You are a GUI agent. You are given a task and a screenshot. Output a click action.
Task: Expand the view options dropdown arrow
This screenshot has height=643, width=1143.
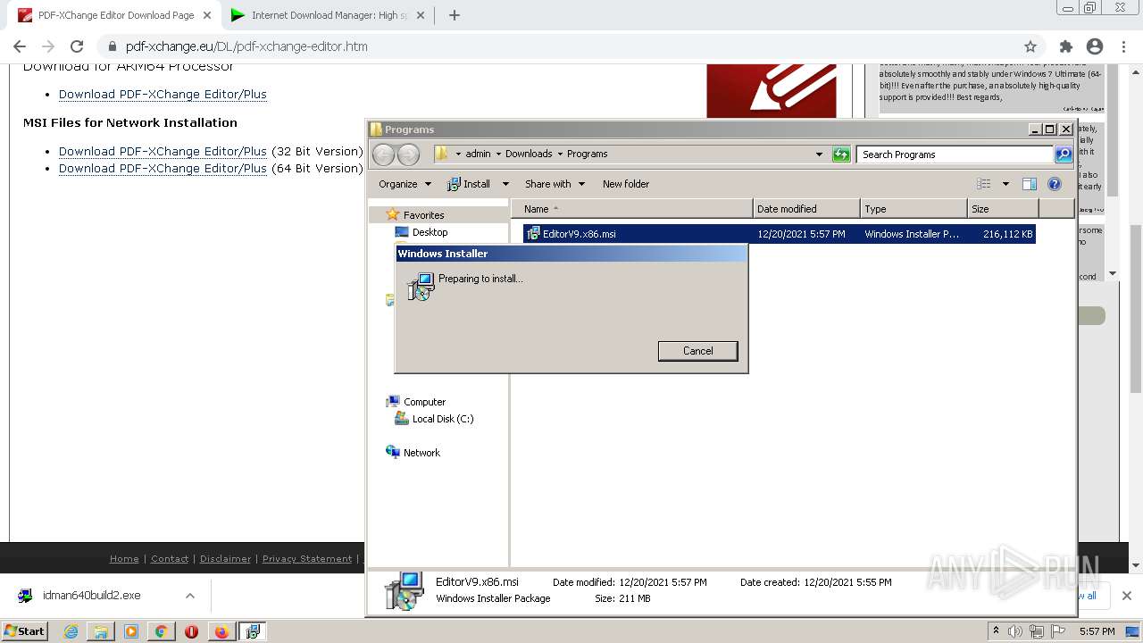1005,184
